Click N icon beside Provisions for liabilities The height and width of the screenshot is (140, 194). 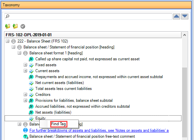click(31, 100)
